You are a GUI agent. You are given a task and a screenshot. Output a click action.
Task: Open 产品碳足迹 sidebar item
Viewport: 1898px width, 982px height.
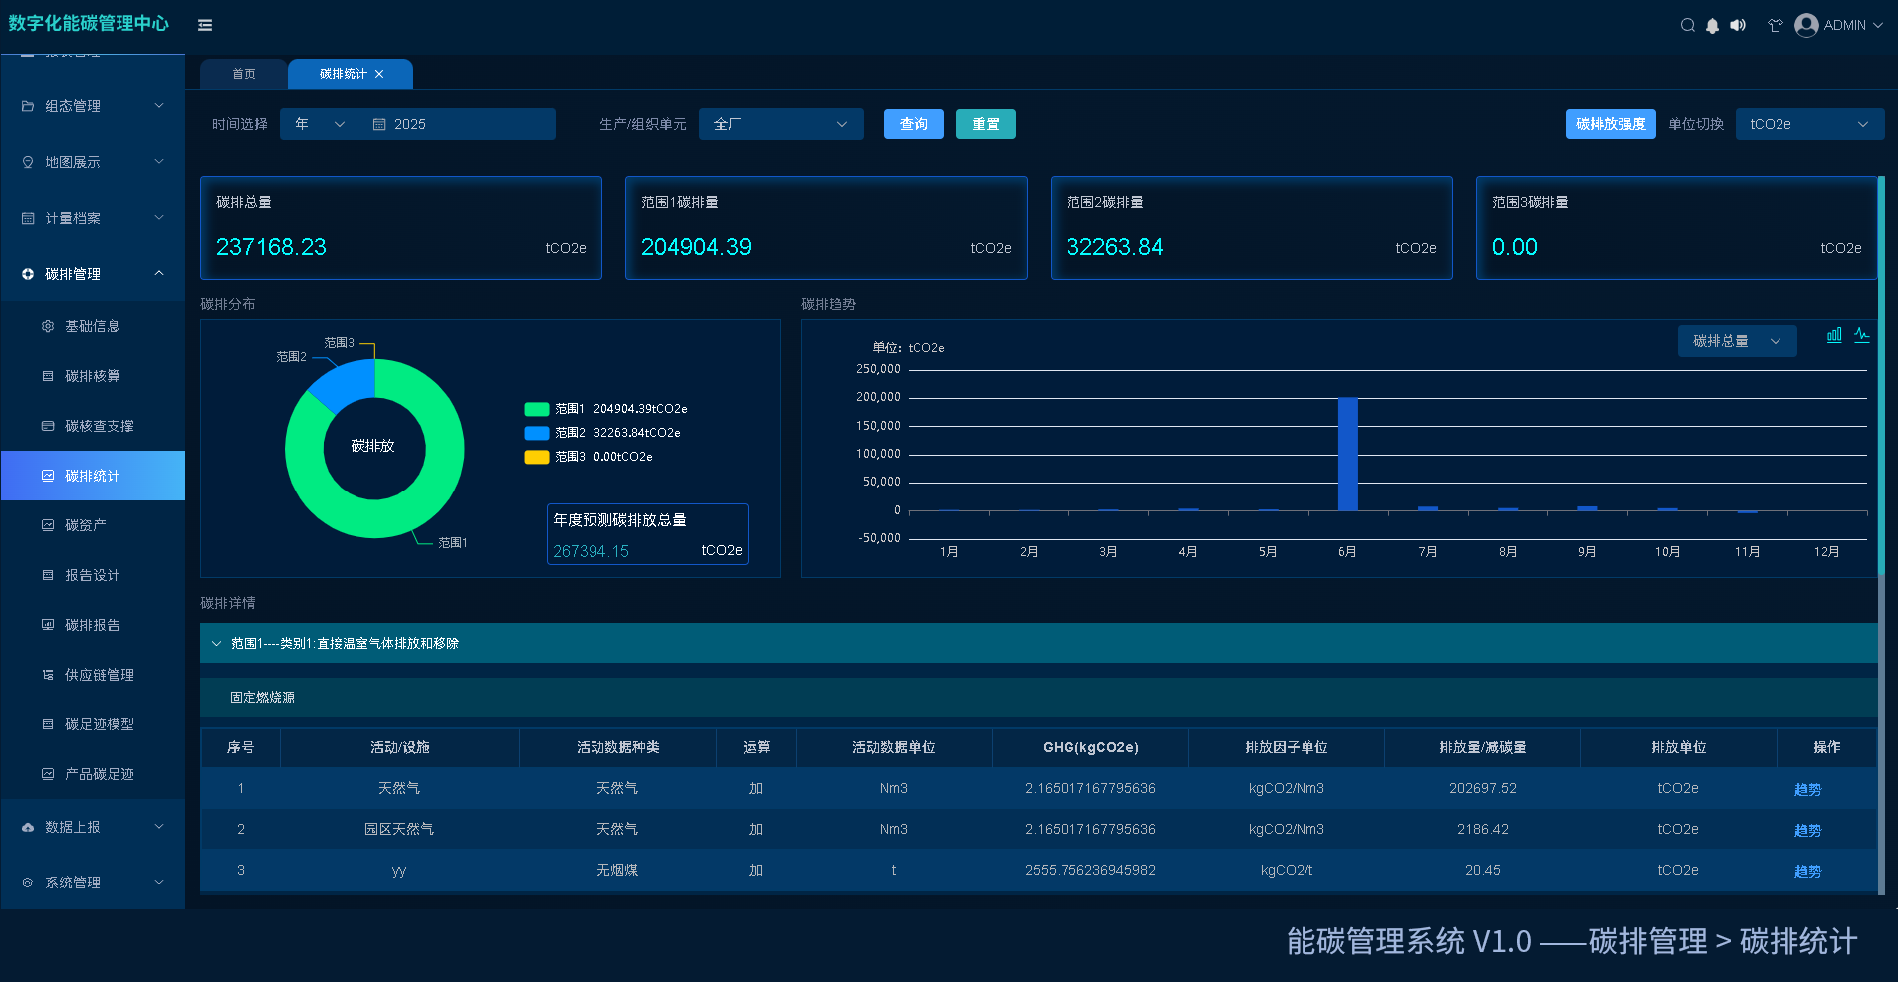tap(93, 774)
